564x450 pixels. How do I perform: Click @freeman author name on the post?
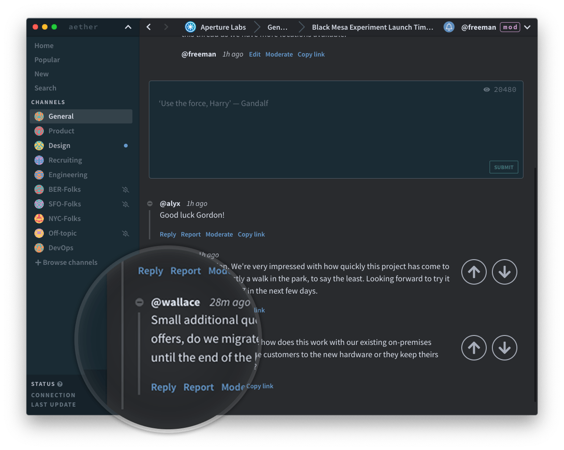coord(198,54)
